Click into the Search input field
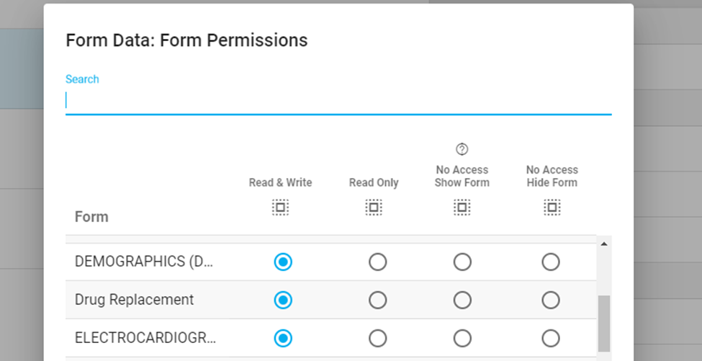702x361 pixels. pyautogui.click(x=338, y=100)
